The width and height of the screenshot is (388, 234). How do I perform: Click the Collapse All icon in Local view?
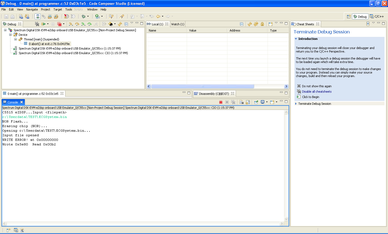[241, 24]
